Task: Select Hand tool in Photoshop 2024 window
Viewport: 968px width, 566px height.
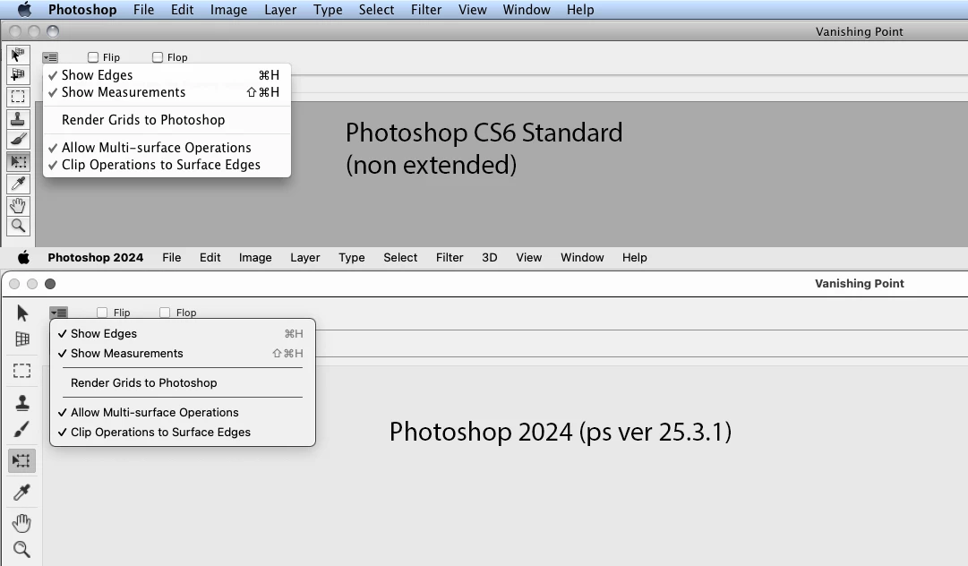Action: pyautogui.click(x=22, y=523)
